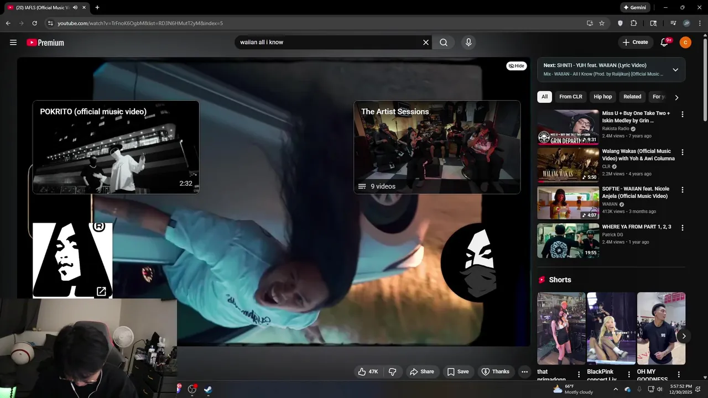Save video to a playlist

458,371
